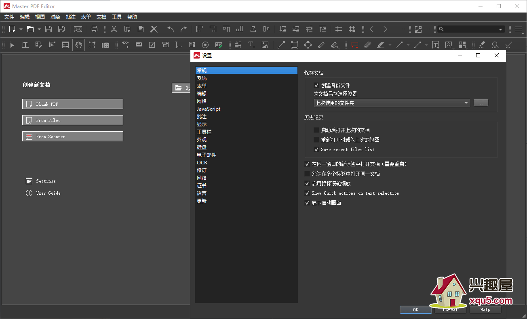Image resolution: width=527 pixels, height=319 pixels.
Task: Enable 允许在多个标签中打开同一文档 checkbox
Action: point(307,174)
